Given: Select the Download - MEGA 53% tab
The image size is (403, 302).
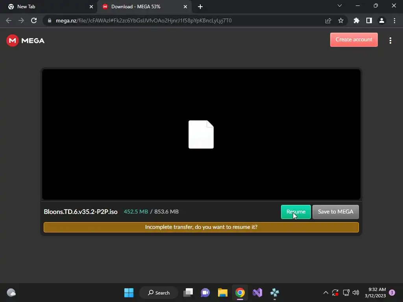Looking at the screenshot, I should (x=144, y=7).
